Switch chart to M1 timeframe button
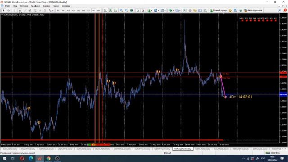 [x=58, y=10]
